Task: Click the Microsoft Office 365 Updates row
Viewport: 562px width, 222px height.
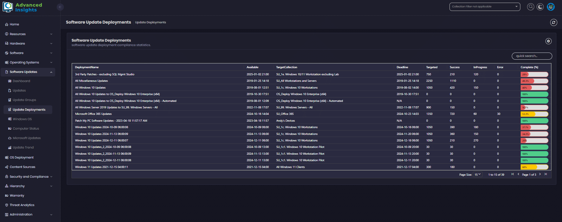Action: pyautogui.click(x=93, y=114)
